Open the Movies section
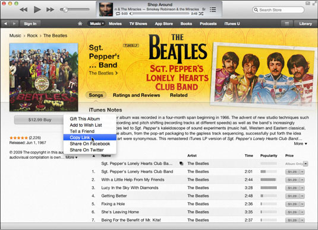The width and height of the screenshot is (318, 230). point(115,24)
